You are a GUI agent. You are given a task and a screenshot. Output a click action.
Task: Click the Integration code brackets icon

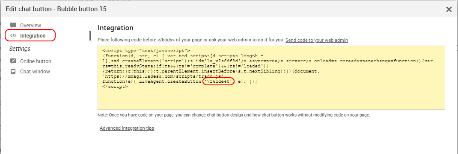pyautogui.click(x=13, y=36)
